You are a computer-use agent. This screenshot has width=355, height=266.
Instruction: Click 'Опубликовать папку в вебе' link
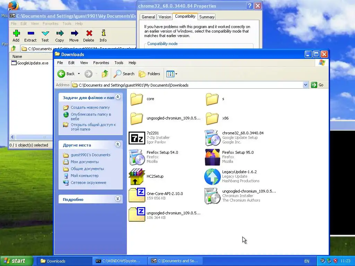91,116
